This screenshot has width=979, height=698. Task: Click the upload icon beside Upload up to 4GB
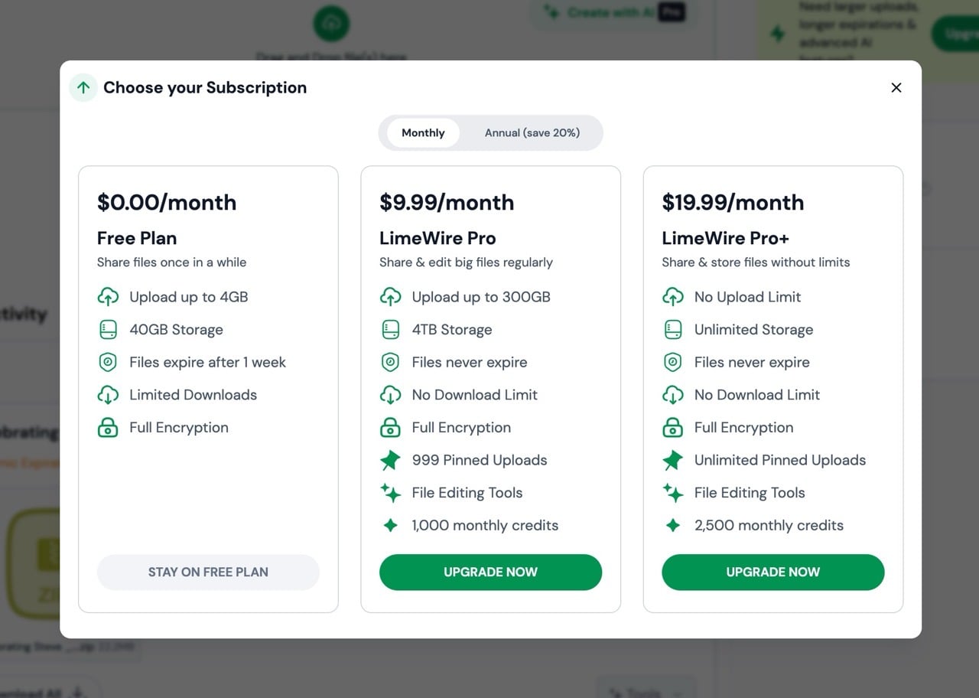click(108, 297)
